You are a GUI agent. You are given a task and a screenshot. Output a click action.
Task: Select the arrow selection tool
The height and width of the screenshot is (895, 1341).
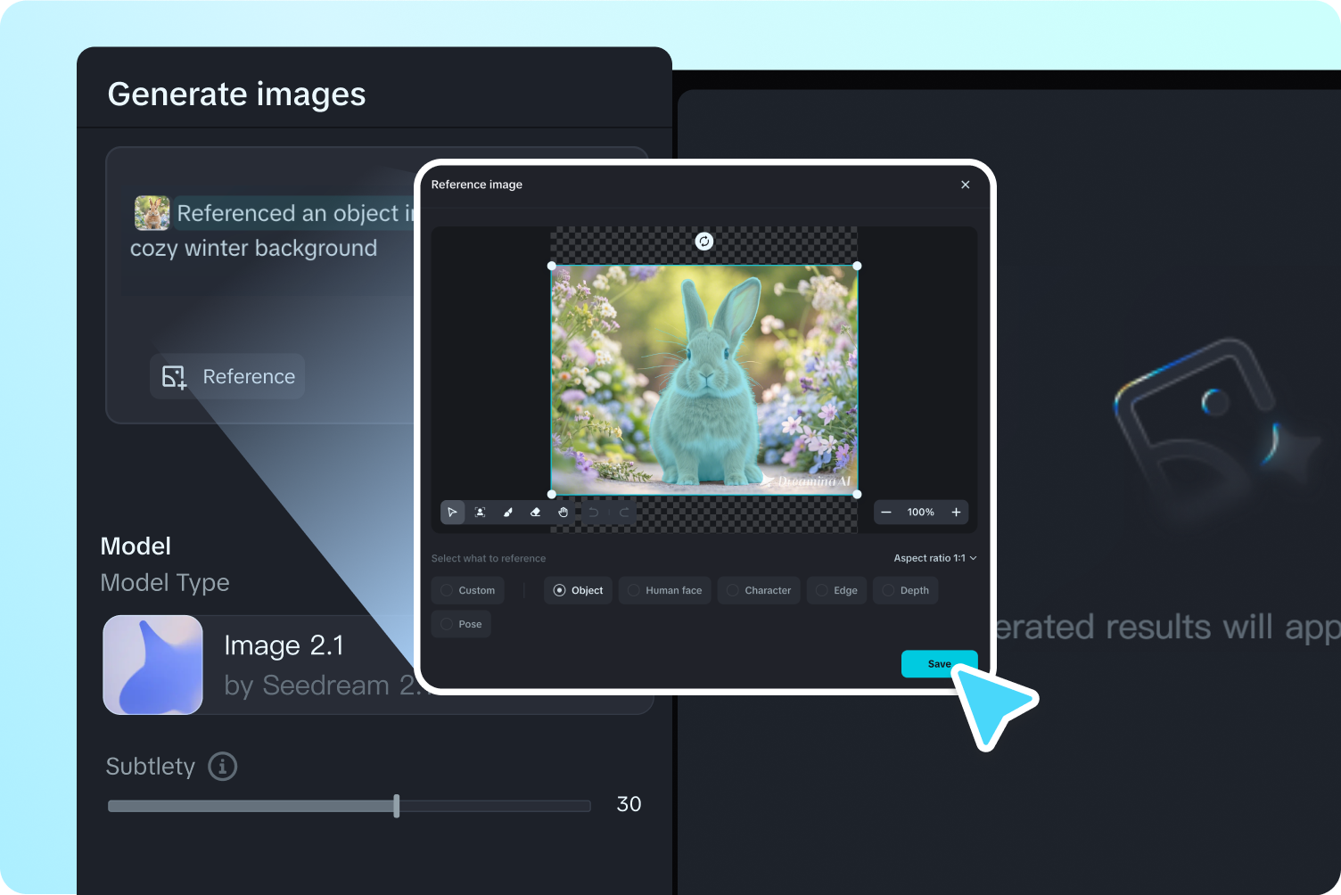pos(453,512)
